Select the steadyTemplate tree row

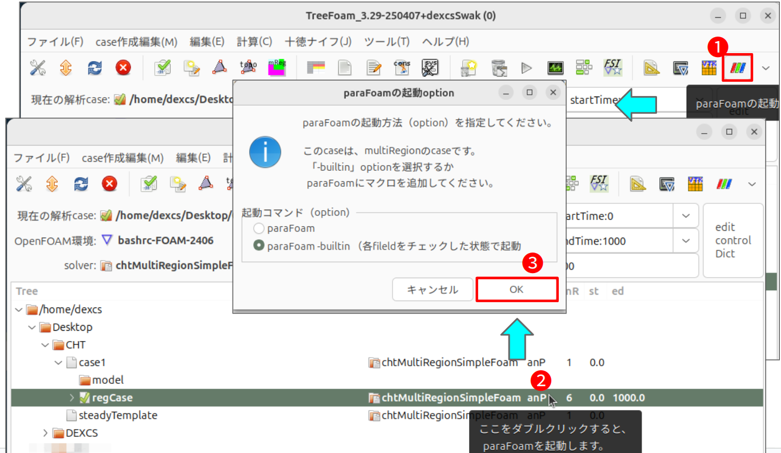pos(387,415)
